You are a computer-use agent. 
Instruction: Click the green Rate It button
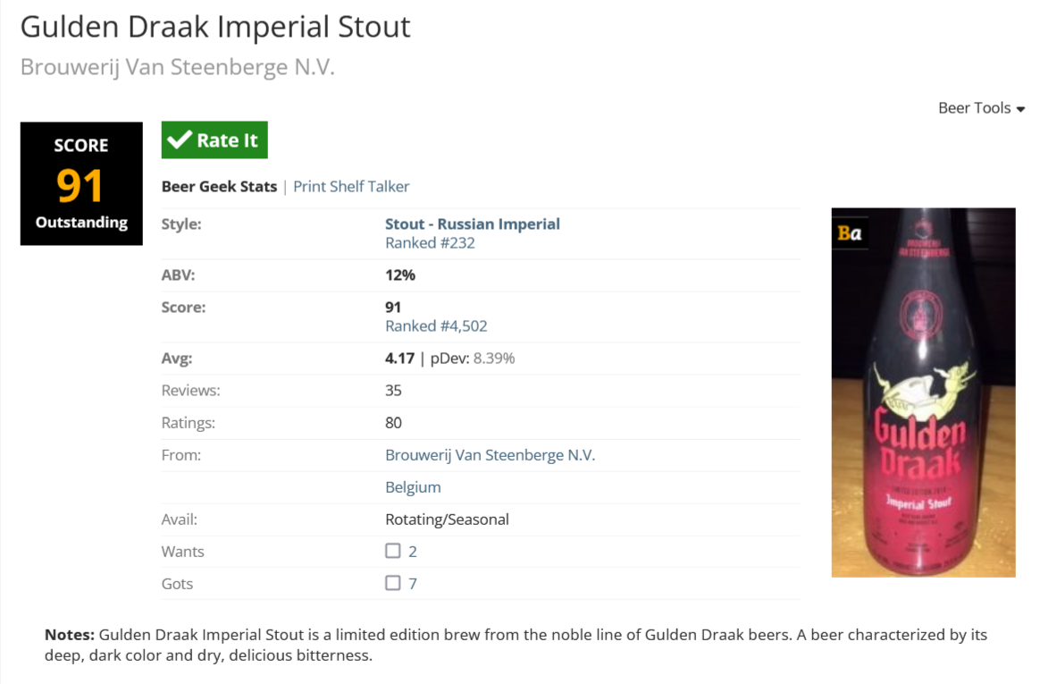[214, 140]
